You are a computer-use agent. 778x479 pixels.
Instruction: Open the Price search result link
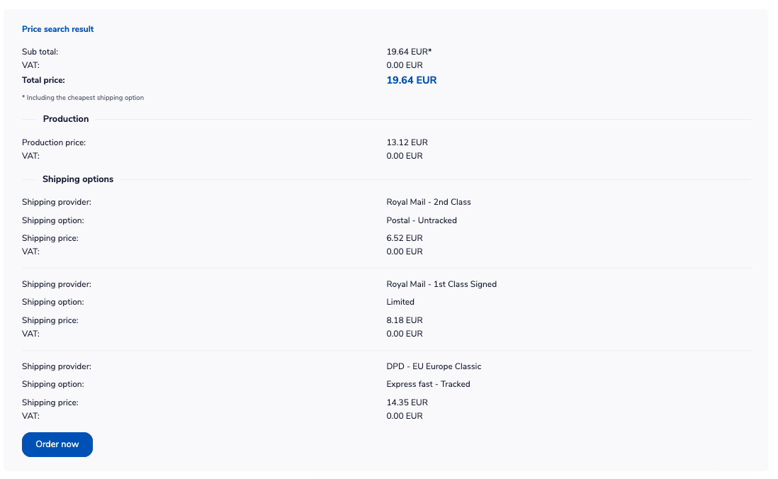pos(57,29)
